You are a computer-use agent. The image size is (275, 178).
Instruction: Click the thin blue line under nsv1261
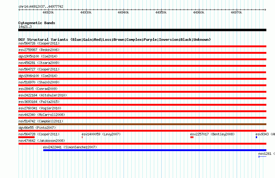(263, 157)
